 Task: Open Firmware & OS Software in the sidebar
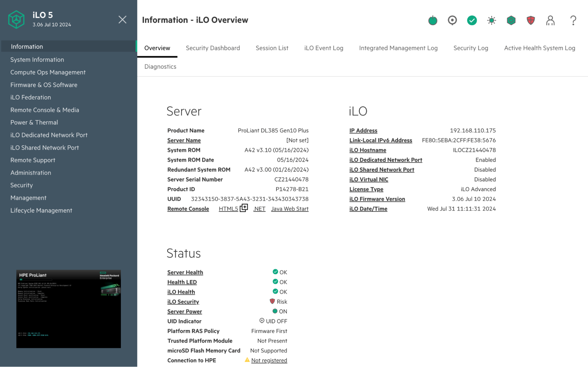44,85
